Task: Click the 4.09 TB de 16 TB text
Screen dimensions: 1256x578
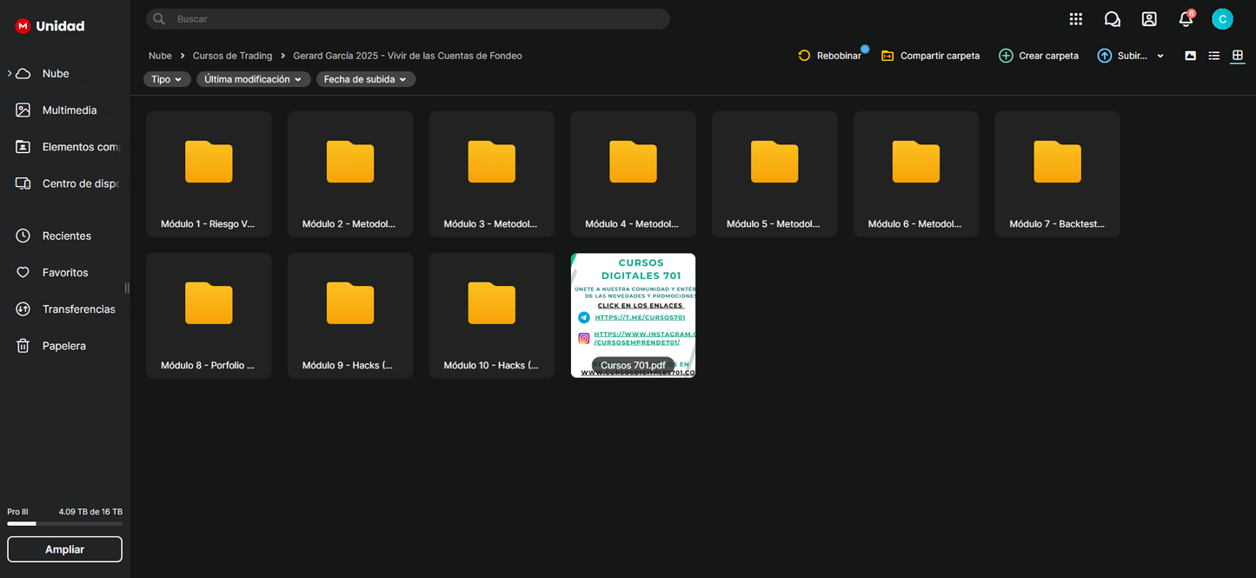Action: (x=90, y=512)
